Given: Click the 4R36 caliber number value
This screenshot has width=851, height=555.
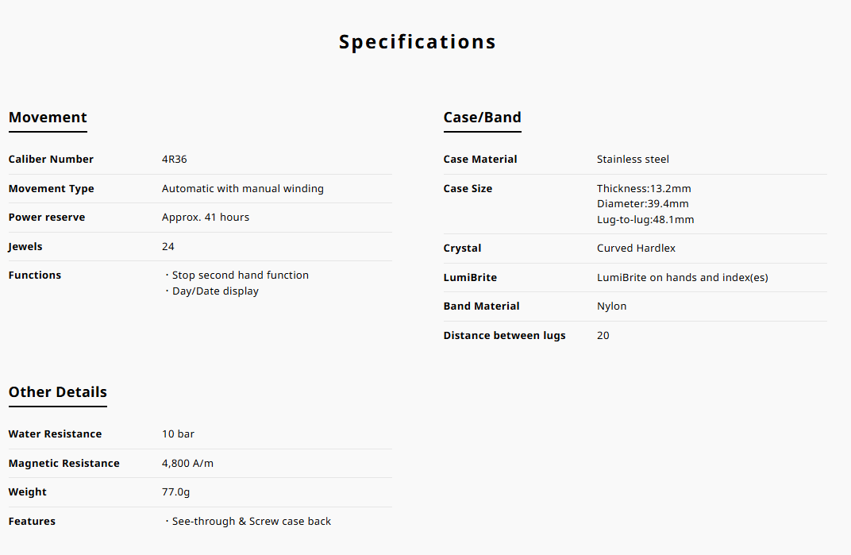Looking at the screenshot, I should [175, 160].
